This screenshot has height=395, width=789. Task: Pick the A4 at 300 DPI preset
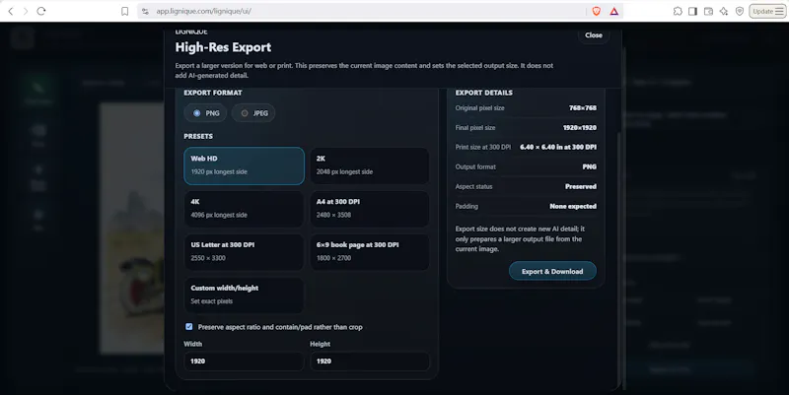(x=370, y=209)
